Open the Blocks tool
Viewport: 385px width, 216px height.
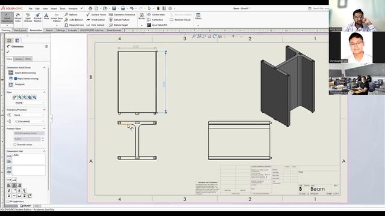[x=142, y=16]
